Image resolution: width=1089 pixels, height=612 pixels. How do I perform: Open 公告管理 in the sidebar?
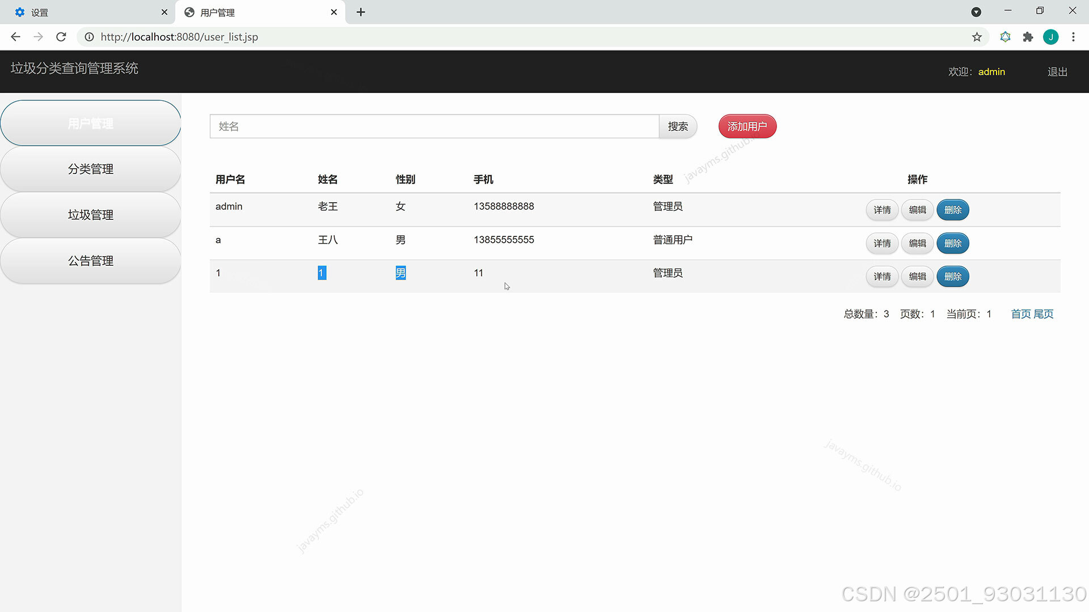91,261
